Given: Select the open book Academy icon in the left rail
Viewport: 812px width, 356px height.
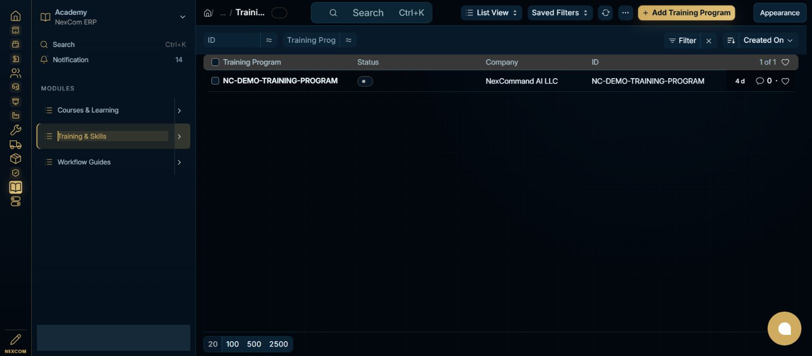Looking at the screenshot, I should [x=15, y=187].
